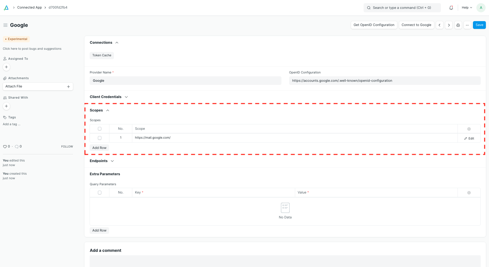This screenshot has height=267, width=489.
Task: Print this document
Action: (458, 25)
